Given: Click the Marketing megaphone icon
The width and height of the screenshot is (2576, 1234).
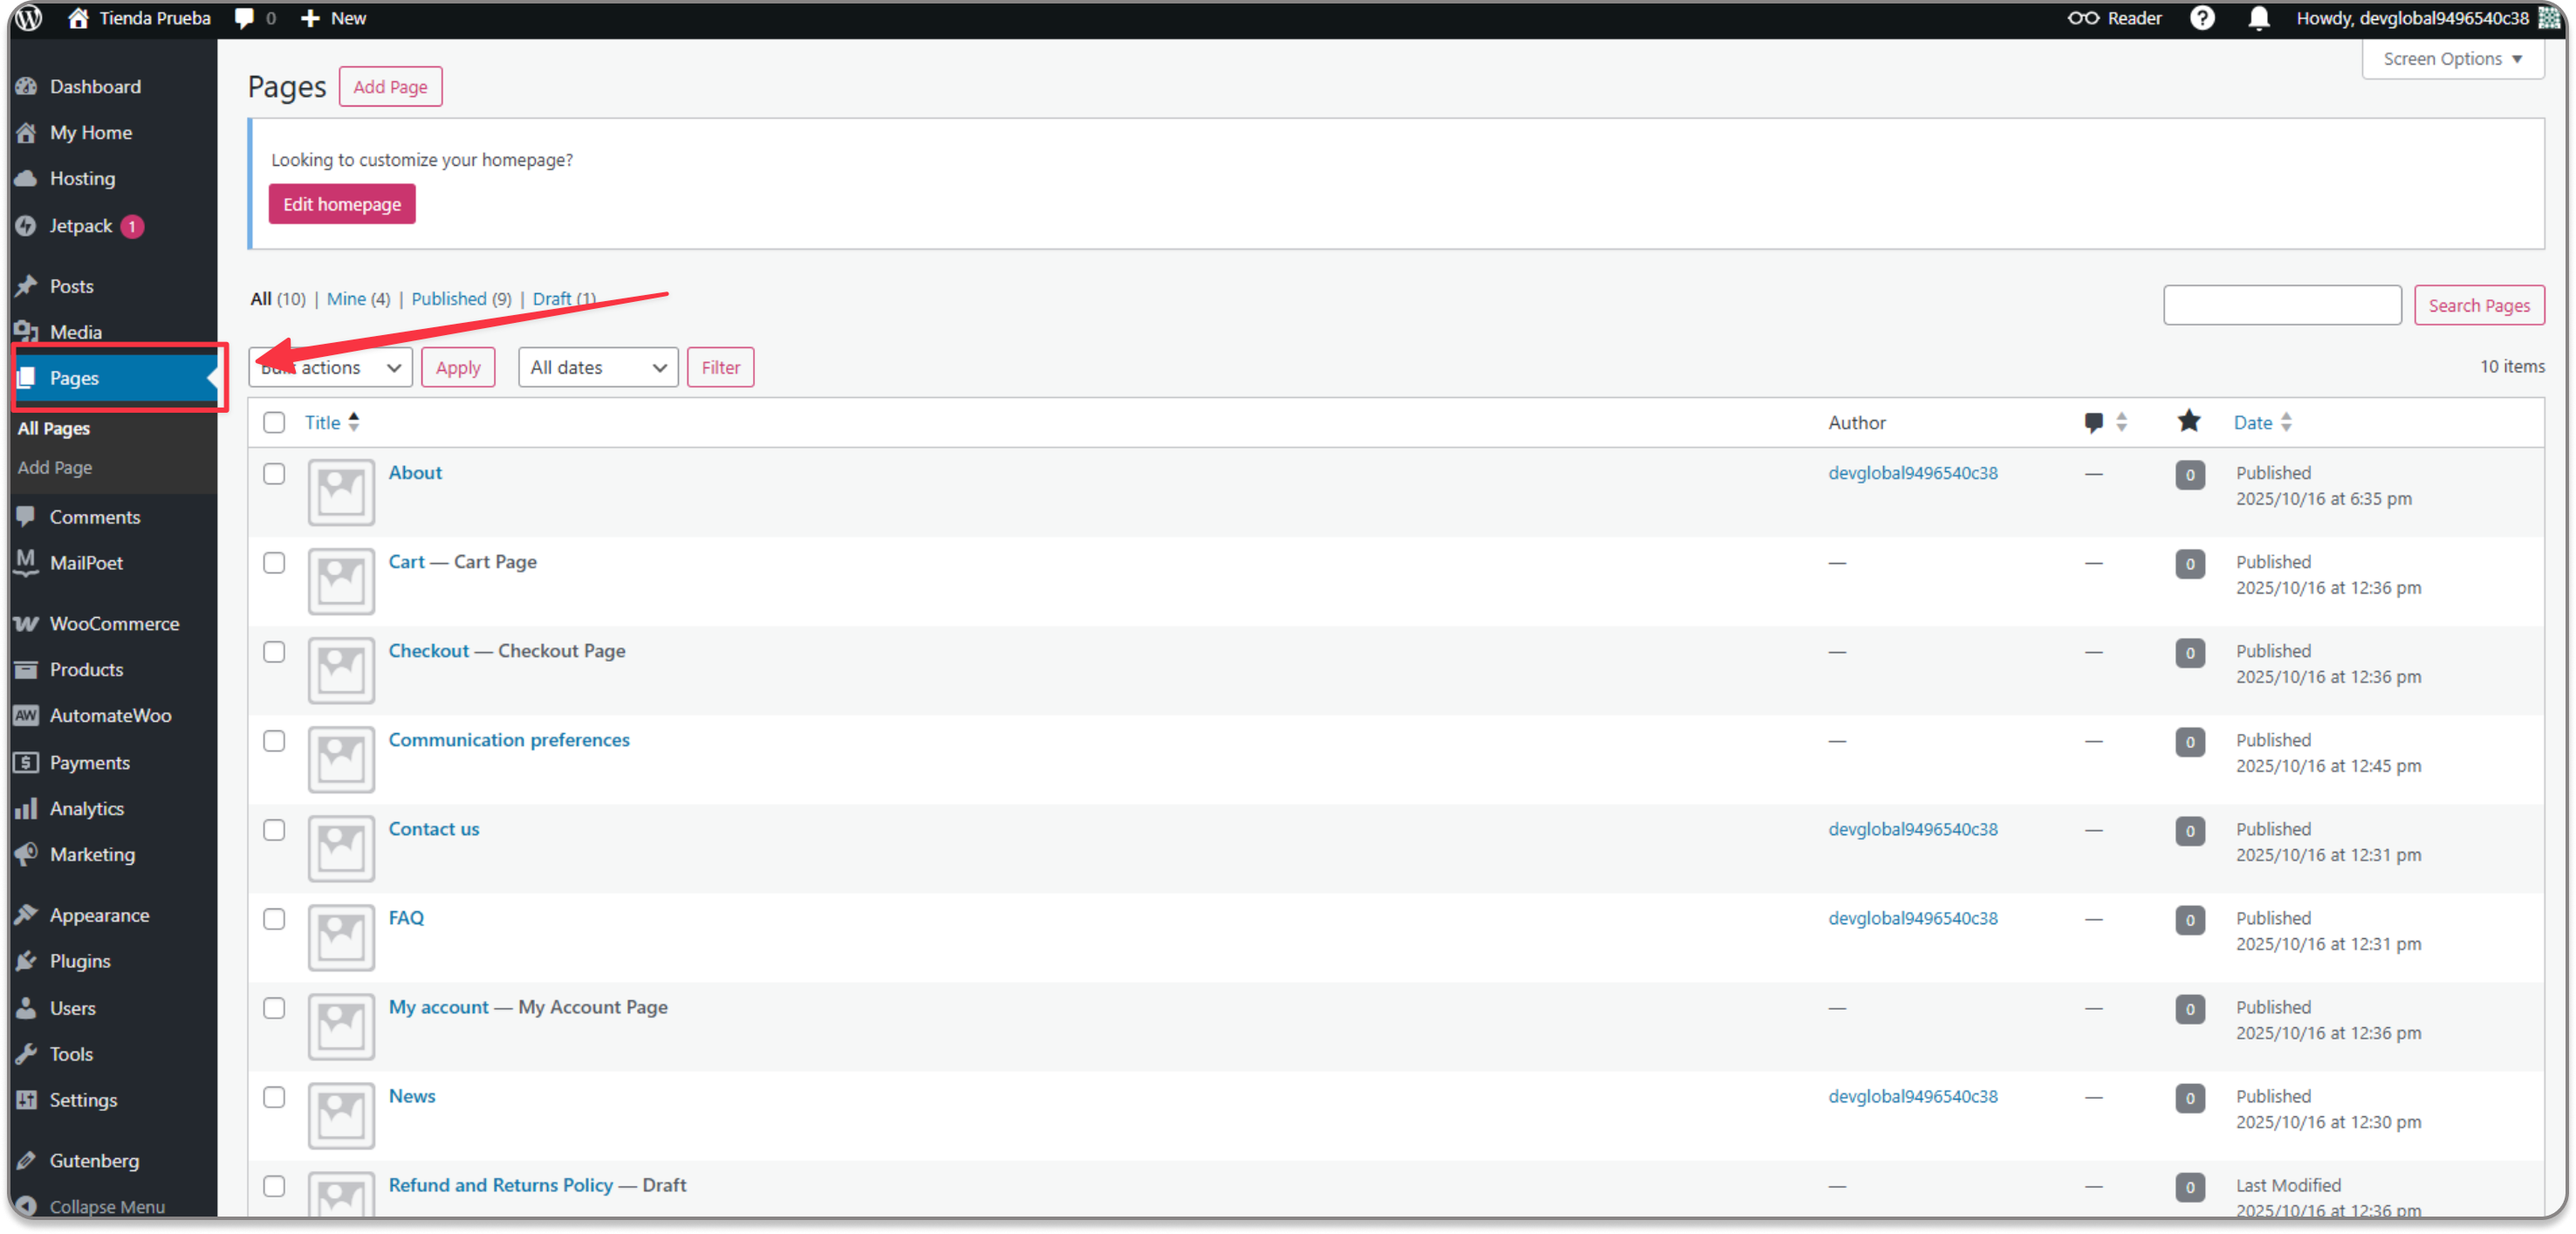Looking at the screenshot, I should [x=27, y=854].
